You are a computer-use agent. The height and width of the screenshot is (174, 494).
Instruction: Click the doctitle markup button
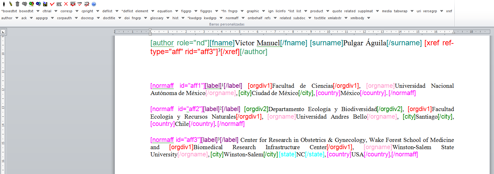pyautogui.click(x=109, y=18)
